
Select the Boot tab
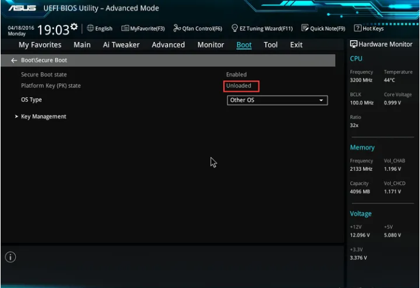244,45
